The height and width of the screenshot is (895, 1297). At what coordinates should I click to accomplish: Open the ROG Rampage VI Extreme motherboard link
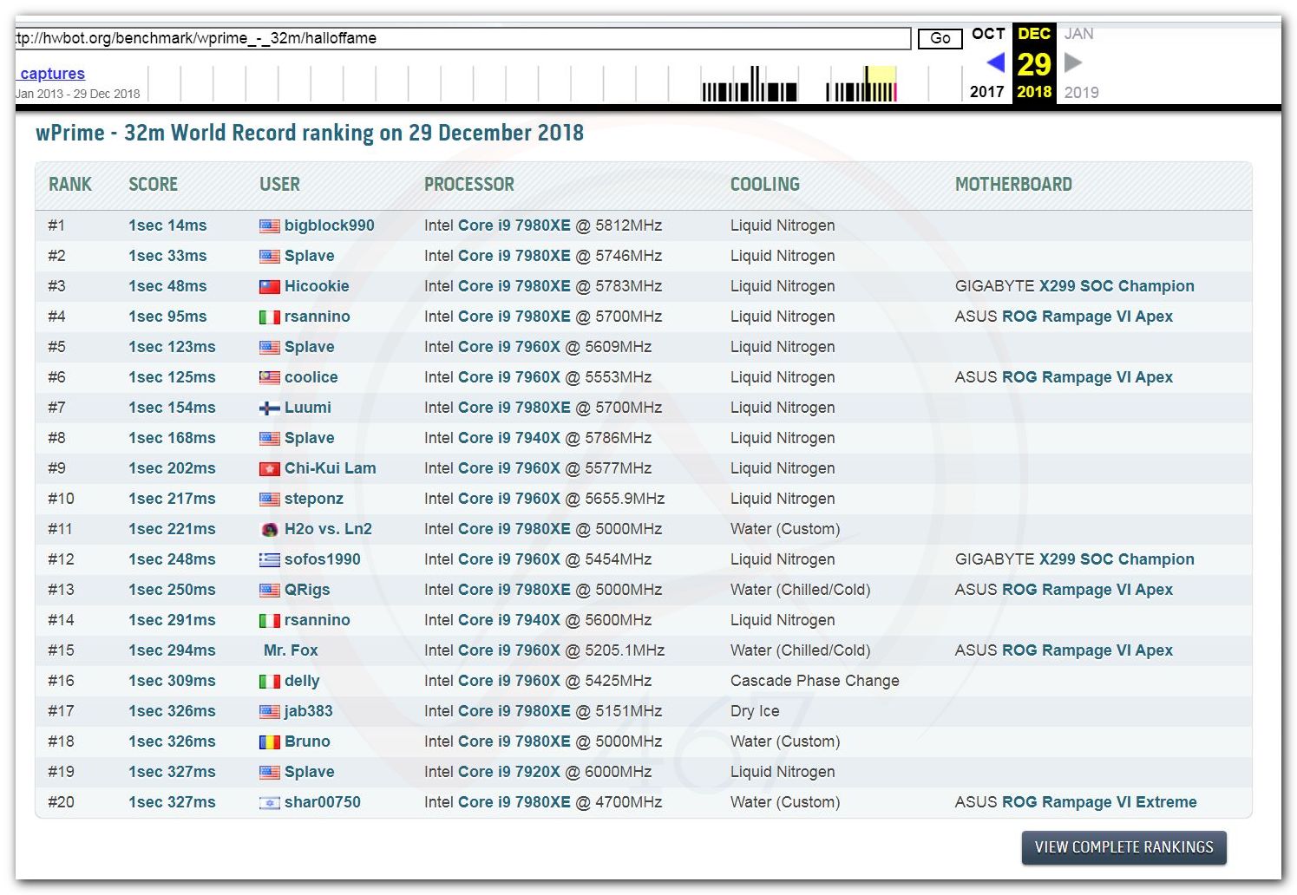tap(1099, 802)
